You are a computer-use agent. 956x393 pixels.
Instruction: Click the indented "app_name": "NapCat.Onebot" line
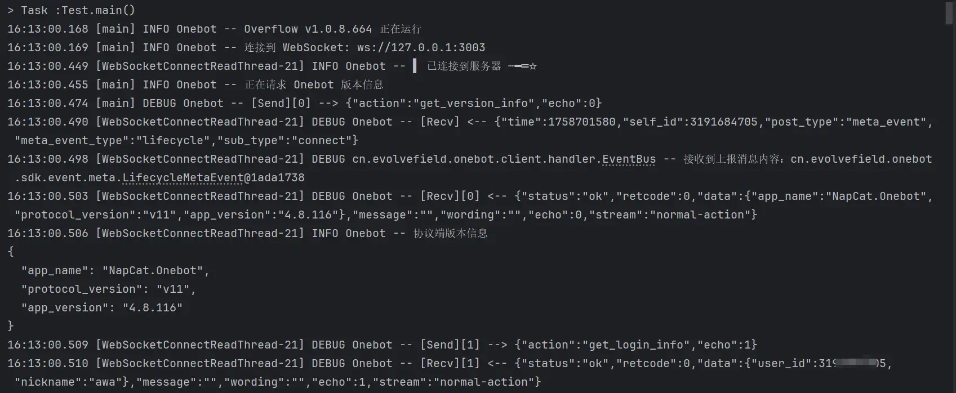[115, 271]
